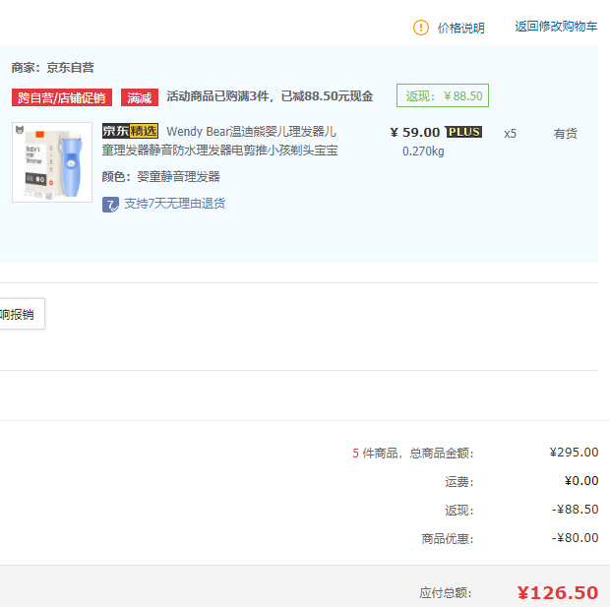The height and width of the screenshot is (607, 610).
Task: Click the promotion text 活动商品已购满3件
Action: click(217, 96)
